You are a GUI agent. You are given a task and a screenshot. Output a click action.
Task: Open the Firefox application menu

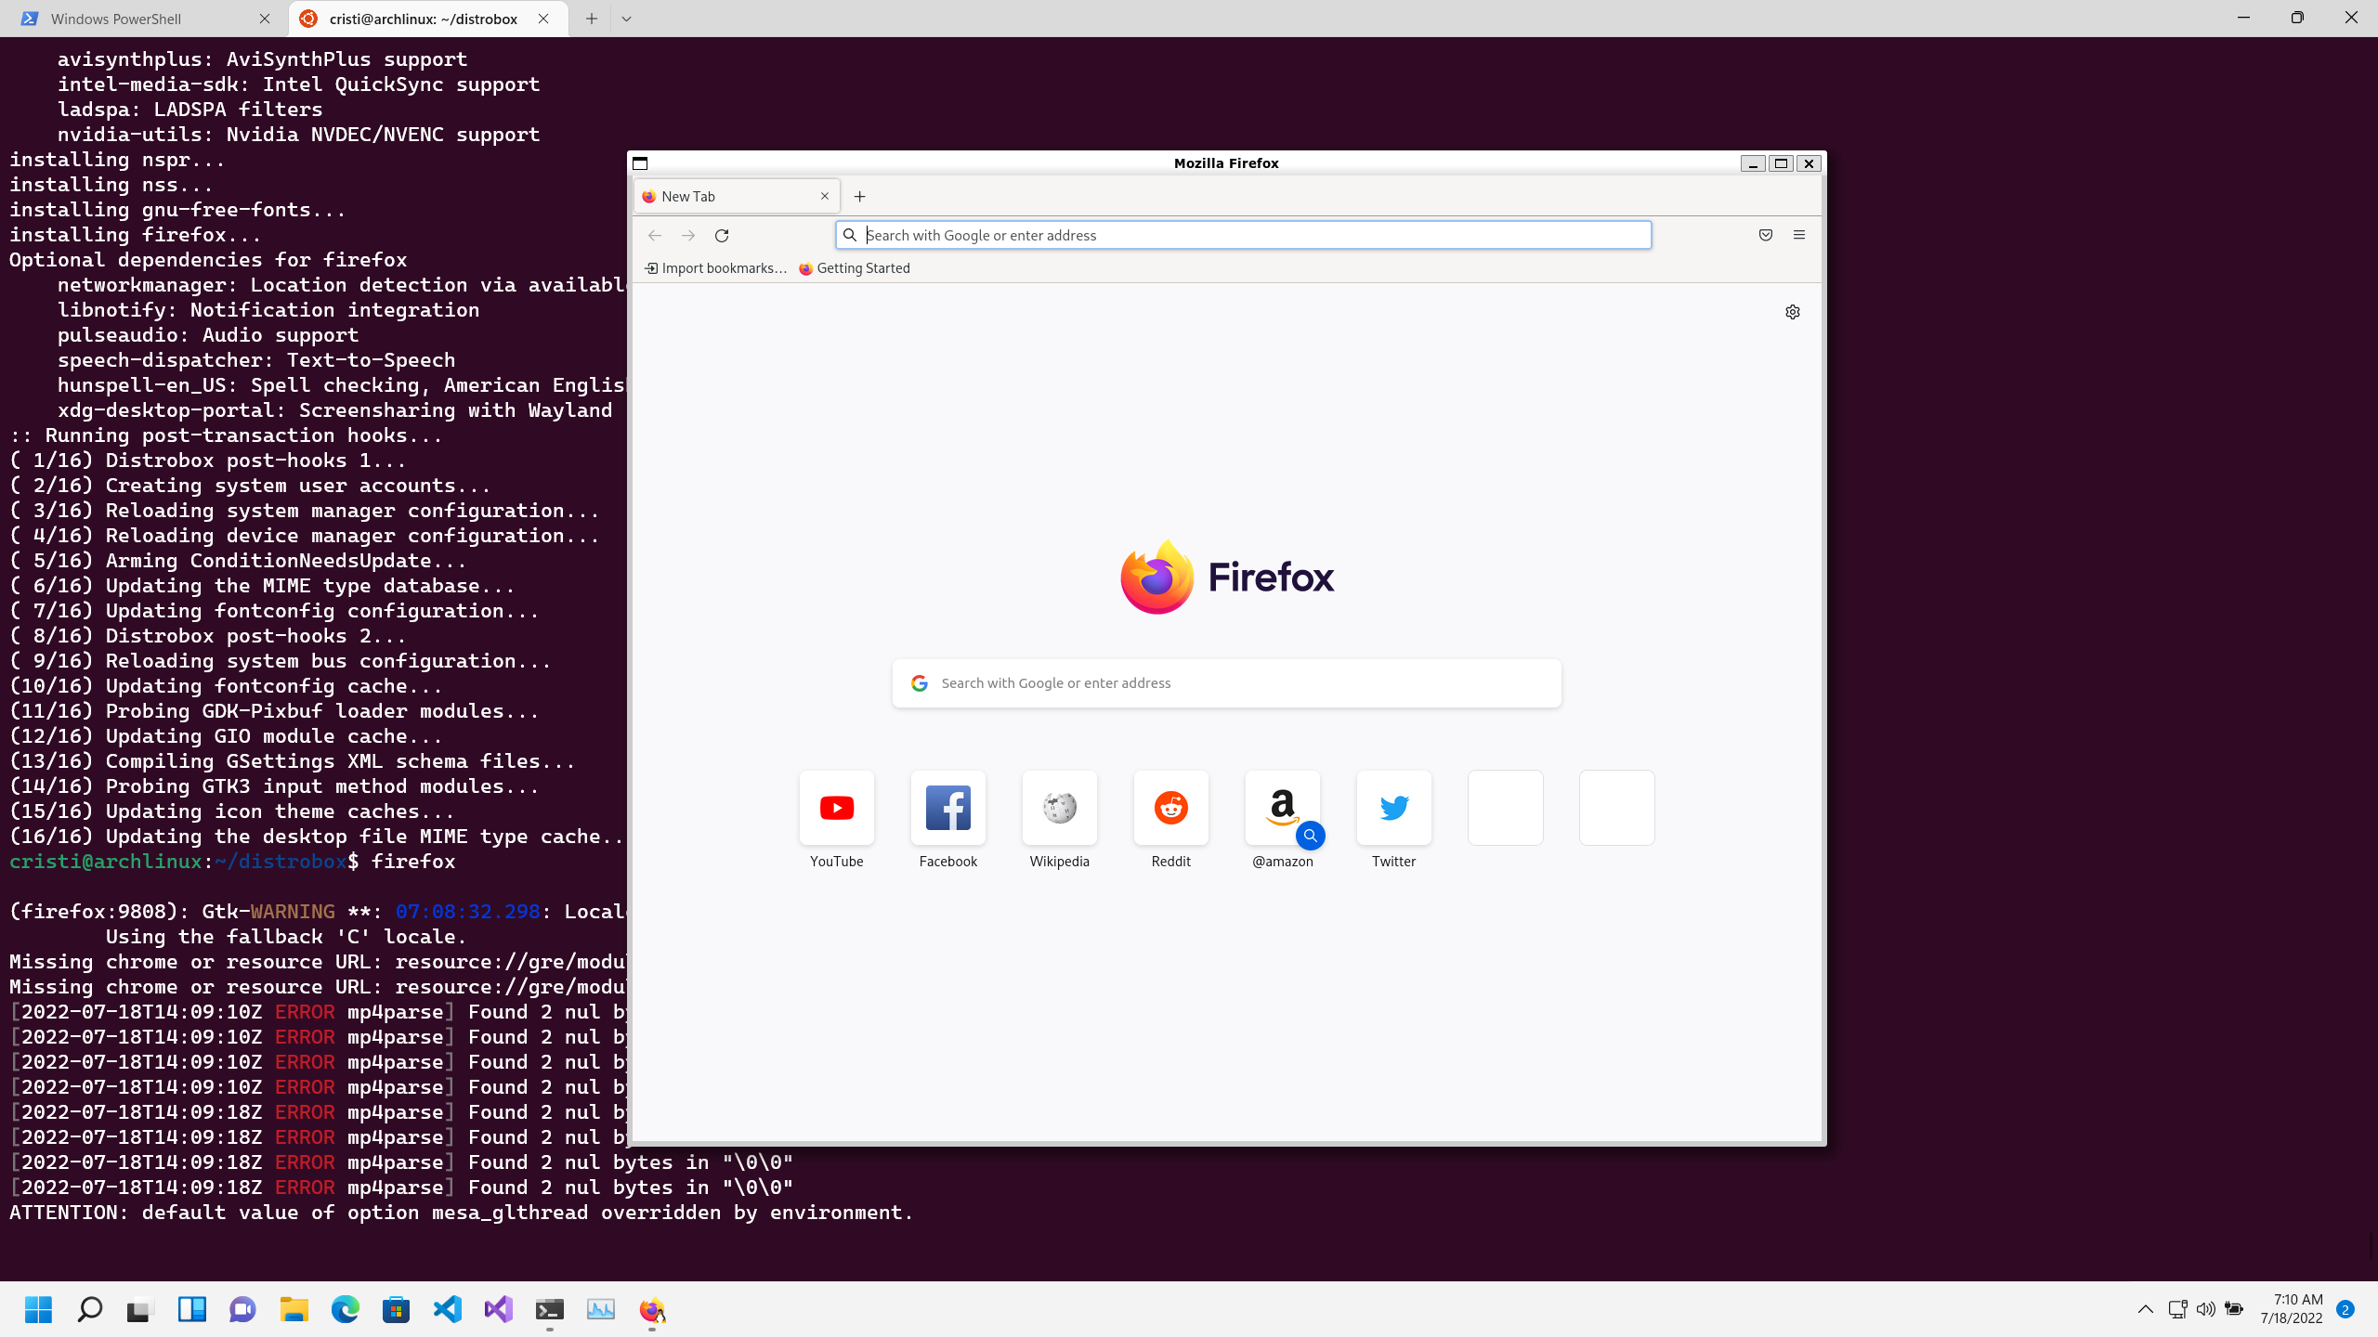[1799, 235]
